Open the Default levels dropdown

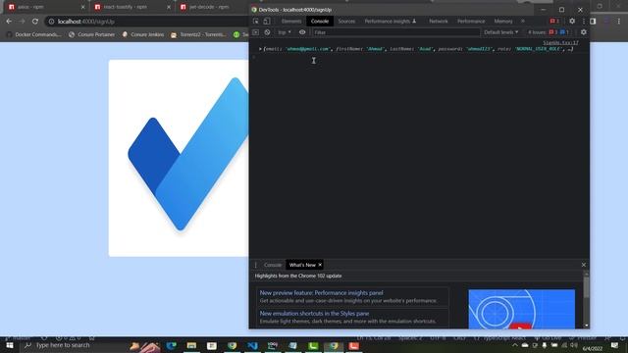click(500, 32)
